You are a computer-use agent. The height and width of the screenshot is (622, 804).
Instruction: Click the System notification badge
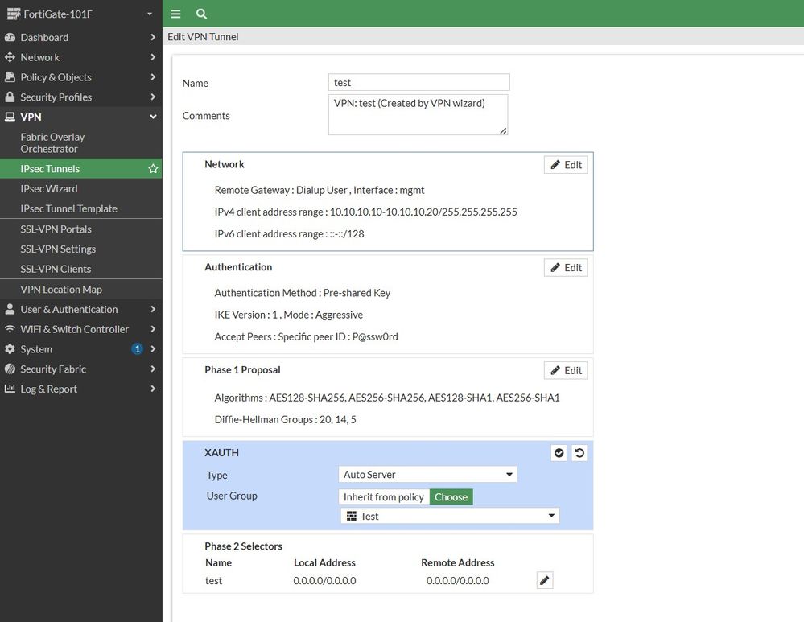[x=137, y=349]
